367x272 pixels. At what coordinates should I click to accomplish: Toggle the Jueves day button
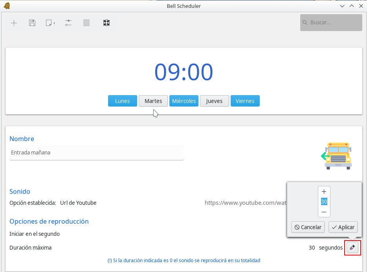coord(215,101)
